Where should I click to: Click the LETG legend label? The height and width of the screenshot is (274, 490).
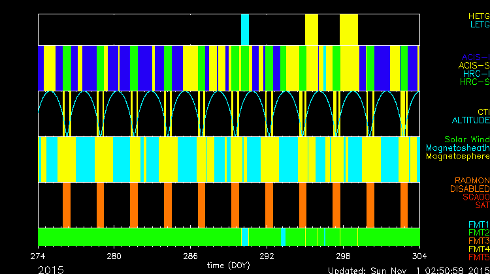(x=480, y=24)
